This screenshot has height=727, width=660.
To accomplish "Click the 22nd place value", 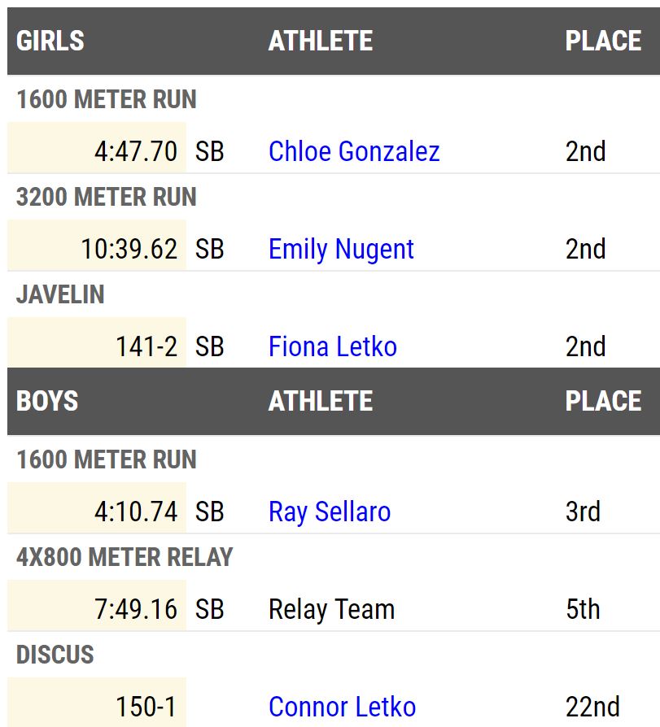I will pyautogui.click(x=592, y=707).
